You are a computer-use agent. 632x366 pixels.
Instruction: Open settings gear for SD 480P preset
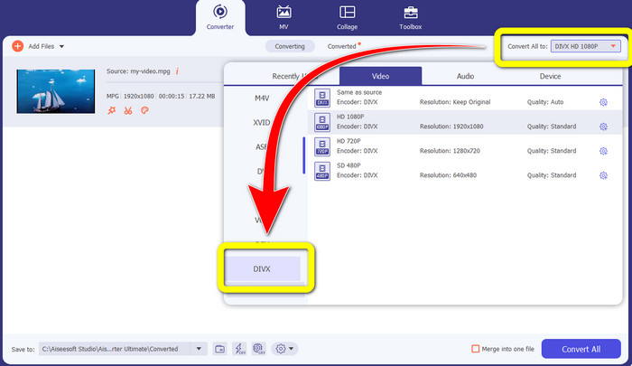pyautogui.click(x=603, y=175)
